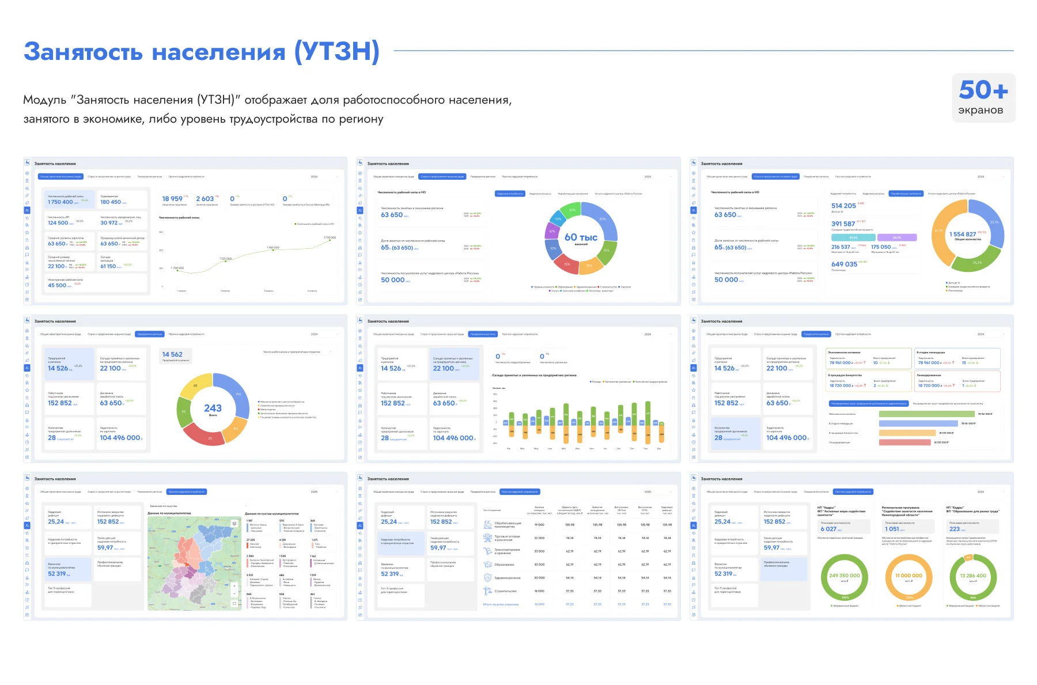Image resolution: width=1037 pixels, height=685 pixels.
Task: Open 'Предприятия региона' tab in bottom-left dashboard
Action: click(x=149, y=492)
